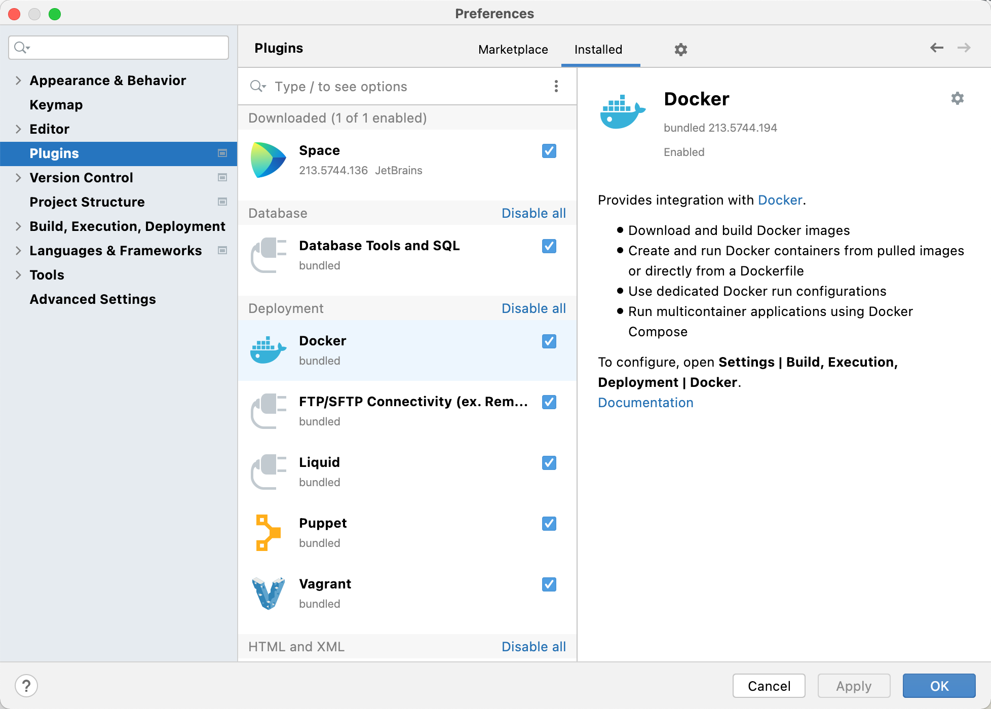
Task: Switch to the Marketplace tab
Action: [513, 50]
